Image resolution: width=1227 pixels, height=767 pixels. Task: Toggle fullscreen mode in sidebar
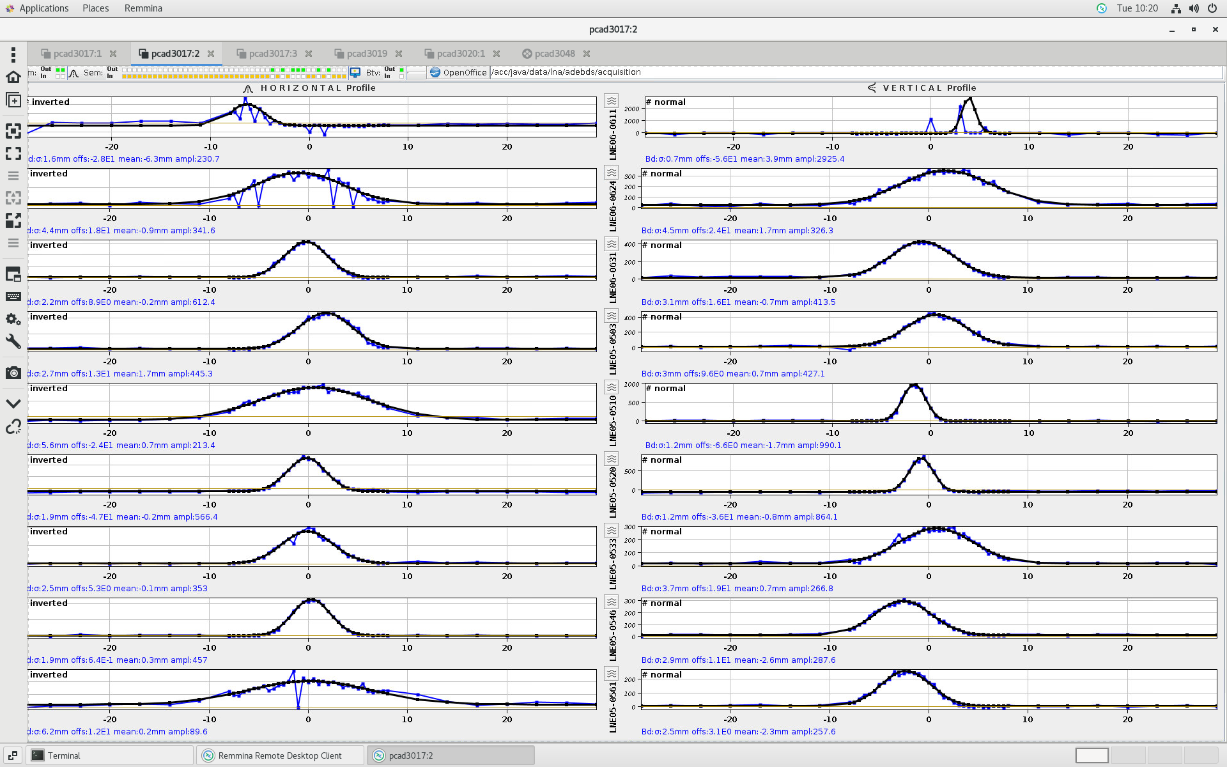point(13,153)
